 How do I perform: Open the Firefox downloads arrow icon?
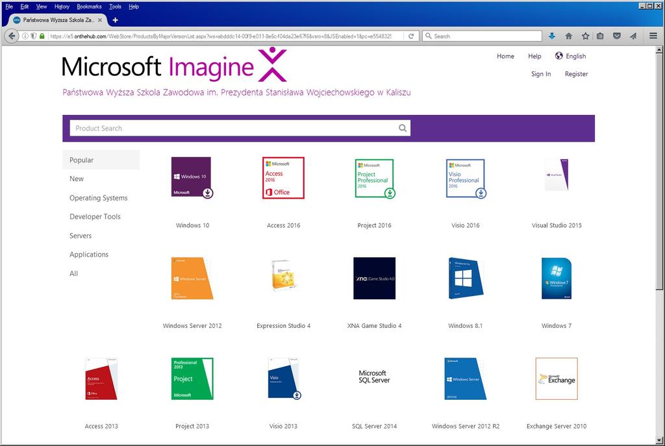(x=552, y=36)
